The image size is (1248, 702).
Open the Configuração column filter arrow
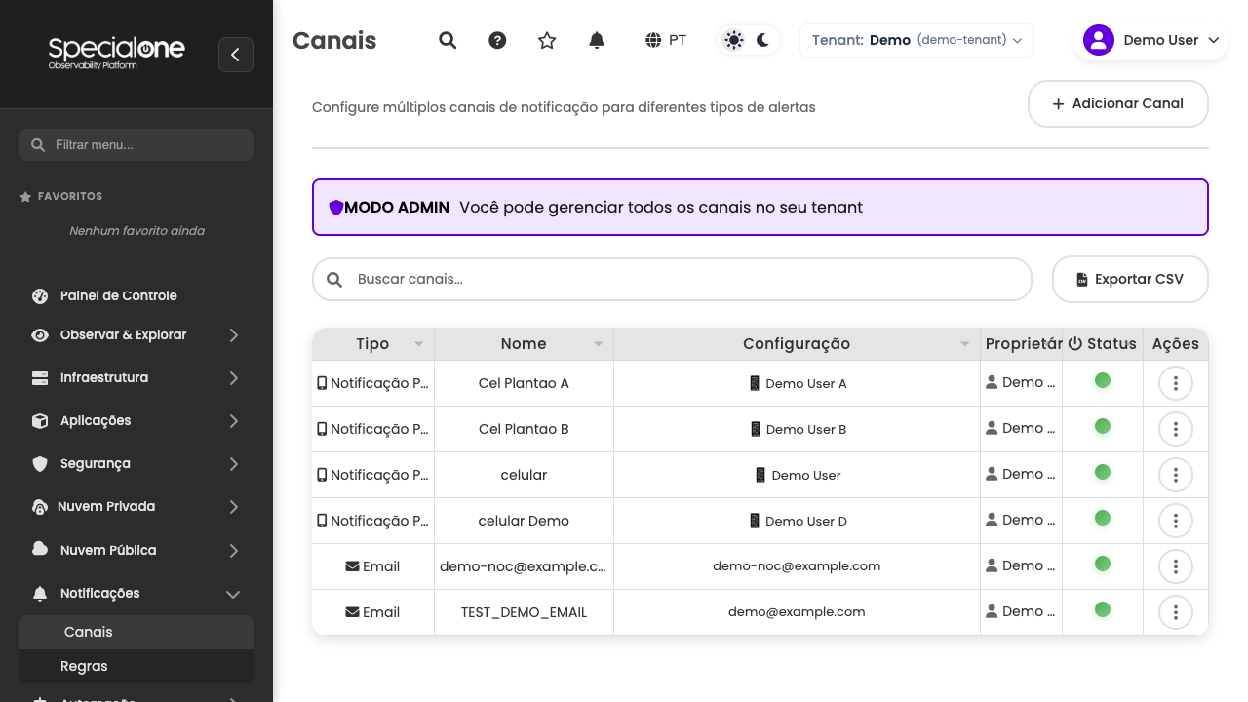coord(965,344)
